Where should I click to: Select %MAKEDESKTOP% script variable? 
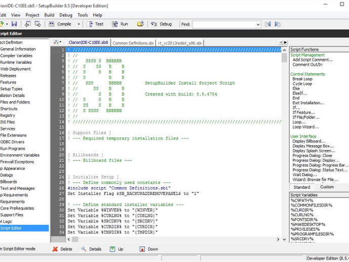click(308, 225)
